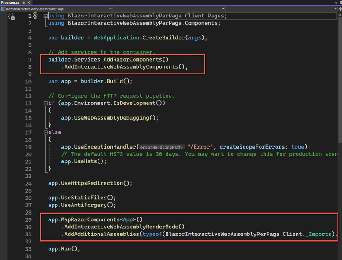Open the right member navigation dropdown
This screenshot has width=342, height=260.
click(x=334, y=9)
